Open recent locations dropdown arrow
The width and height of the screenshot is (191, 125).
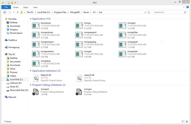coord(14,12)
